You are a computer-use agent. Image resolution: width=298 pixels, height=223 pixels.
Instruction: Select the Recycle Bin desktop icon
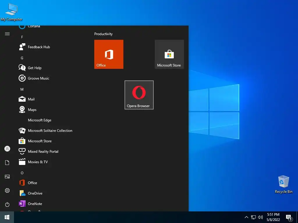tap(283, 184)
